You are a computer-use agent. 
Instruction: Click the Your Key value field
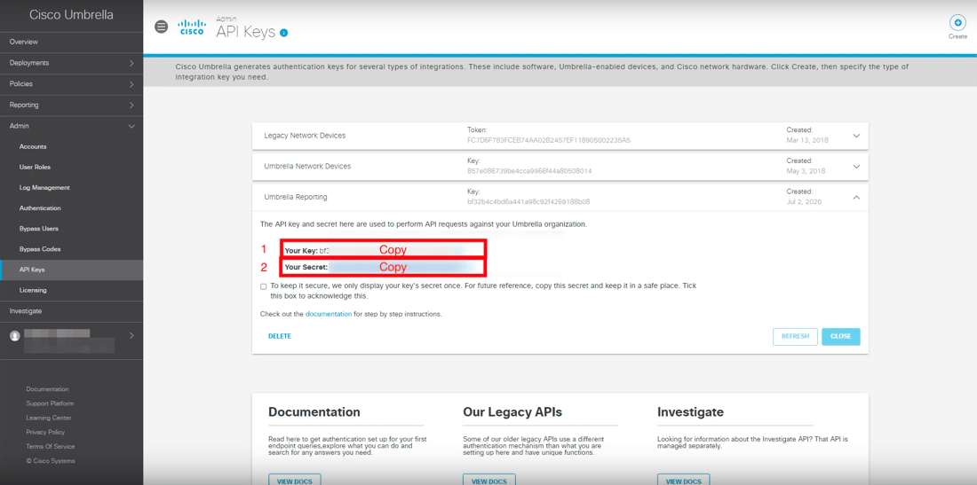click(x=383, y=249)
